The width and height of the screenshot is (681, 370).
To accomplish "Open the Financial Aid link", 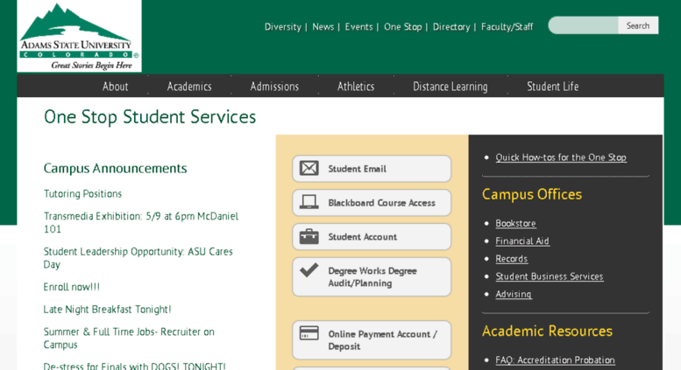I will pos(522,241).
